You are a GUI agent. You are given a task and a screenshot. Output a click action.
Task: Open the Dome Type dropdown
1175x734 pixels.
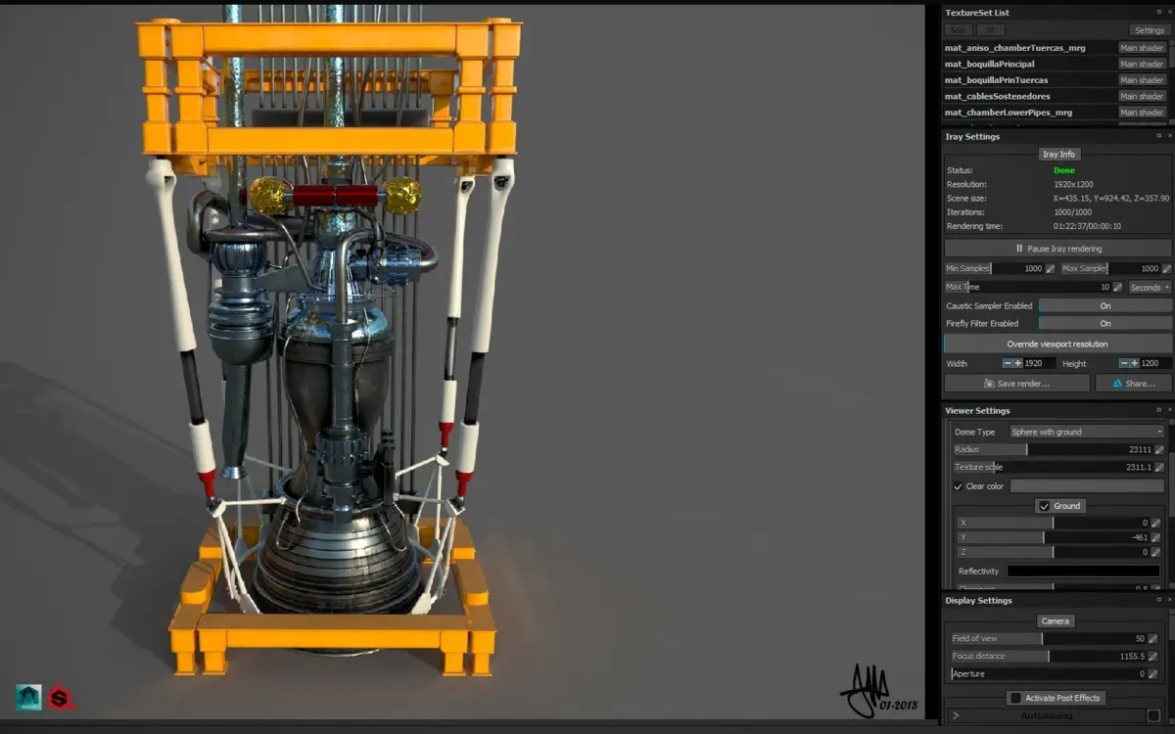coord(1087,432)
